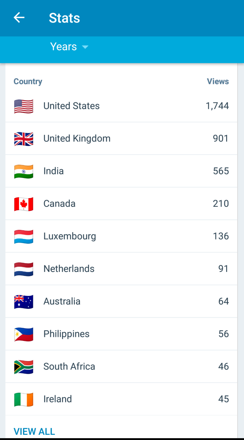Tap the Stats screen title
This screenshot has width=244, height=440.
coord(64,18)
